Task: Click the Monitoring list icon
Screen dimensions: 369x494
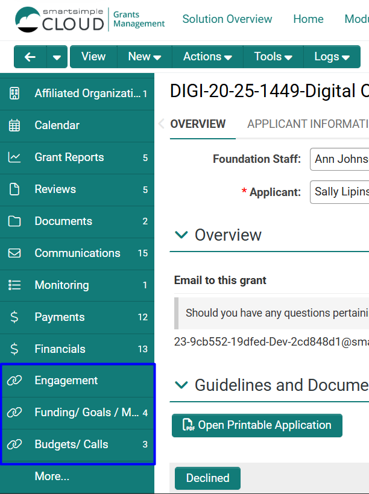Action: point(14,285)
